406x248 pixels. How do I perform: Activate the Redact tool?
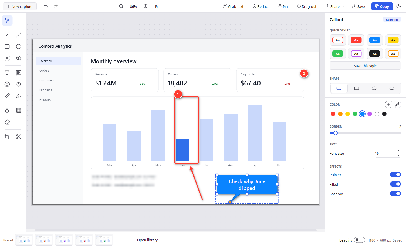pos(261,6)
